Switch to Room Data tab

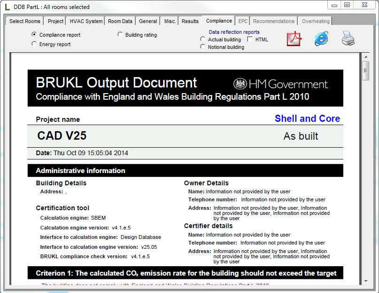coord(120,21)
